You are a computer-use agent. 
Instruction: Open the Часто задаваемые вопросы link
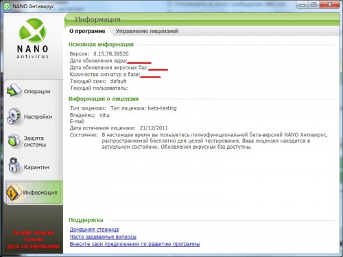pyautogui.click(x=103, y=237)
